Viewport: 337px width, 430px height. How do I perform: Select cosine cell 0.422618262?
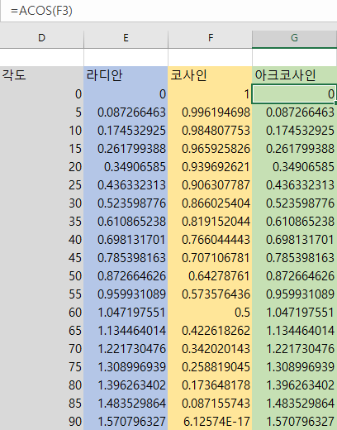click(210, 331)
